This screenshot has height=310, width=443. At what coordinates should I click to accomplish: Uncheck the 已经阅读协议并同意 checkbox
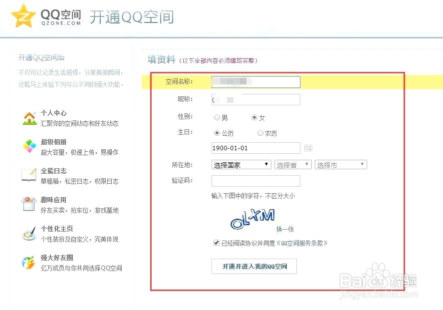pos(217,243)
